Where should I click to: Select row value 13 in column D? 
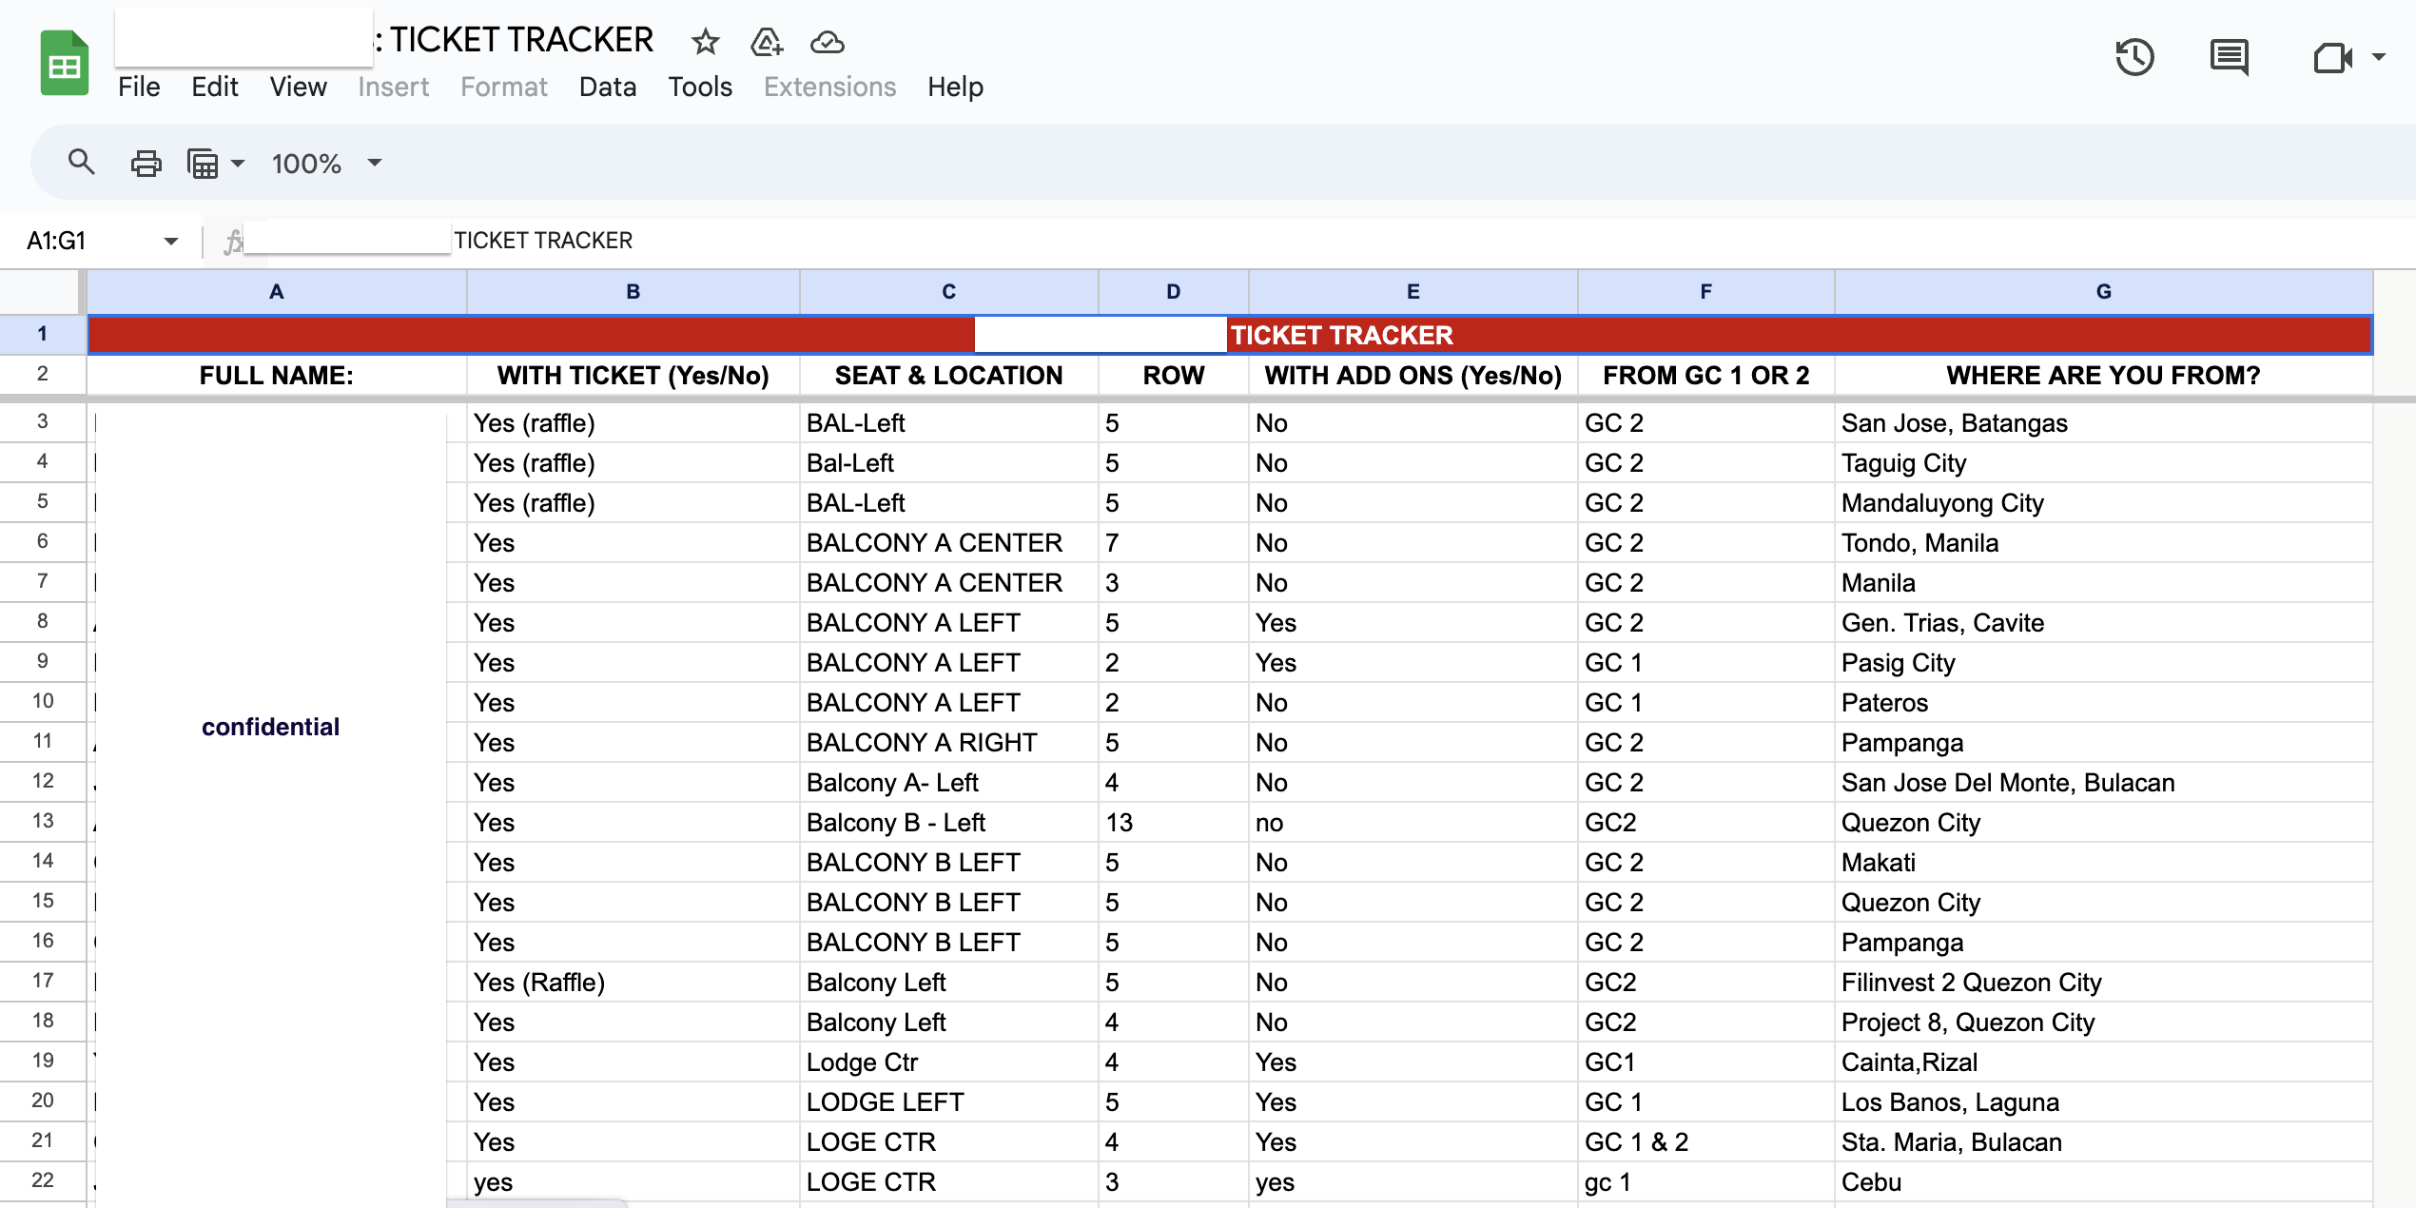pyautogui.click(x=1174, y=823)
